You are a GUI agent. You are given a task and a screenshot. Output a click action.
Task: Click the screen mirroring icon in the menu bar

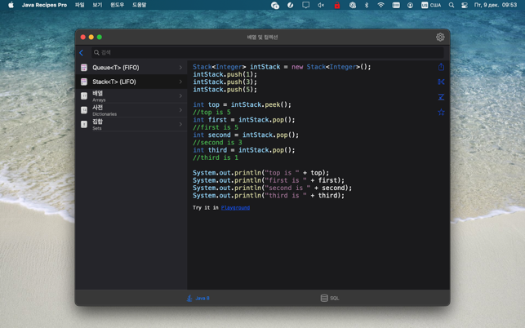click(x=305, y=5)
